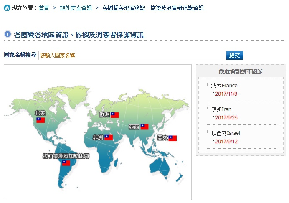
Task: Submit the search with the 提交 button
Action: click(x=234, y=55)
